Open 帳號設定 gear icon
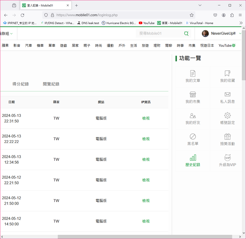 tap(227, 116)
